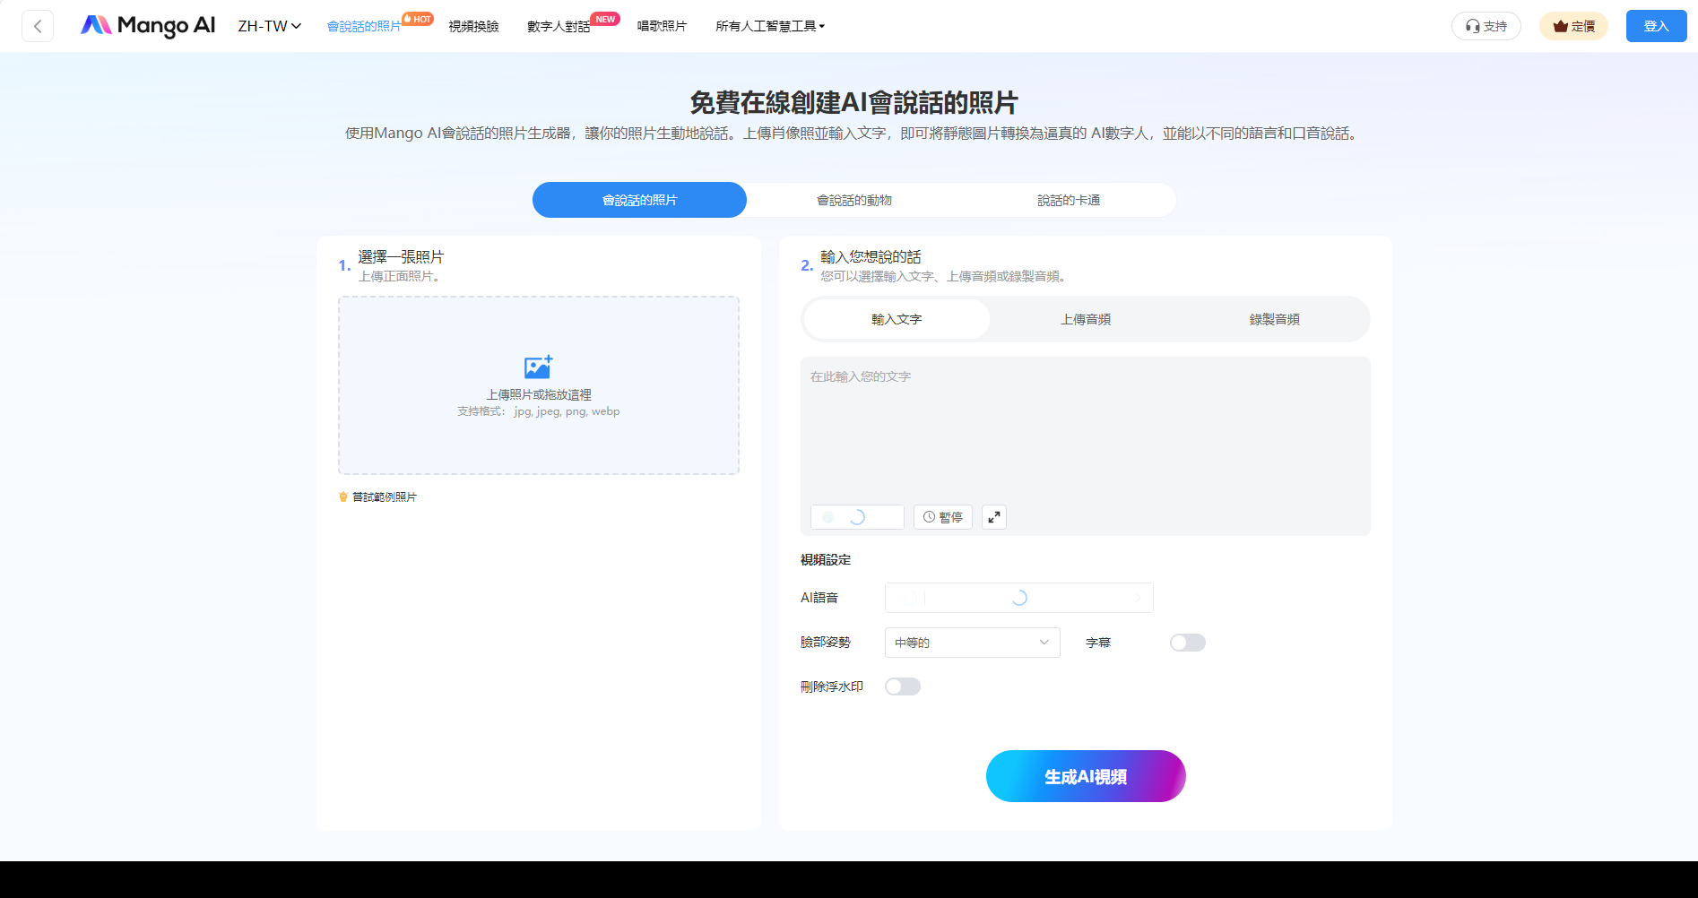This screenshot has height=898, width=1698.
Task: Click the Mango AI logo
Action: click(148, 26)
